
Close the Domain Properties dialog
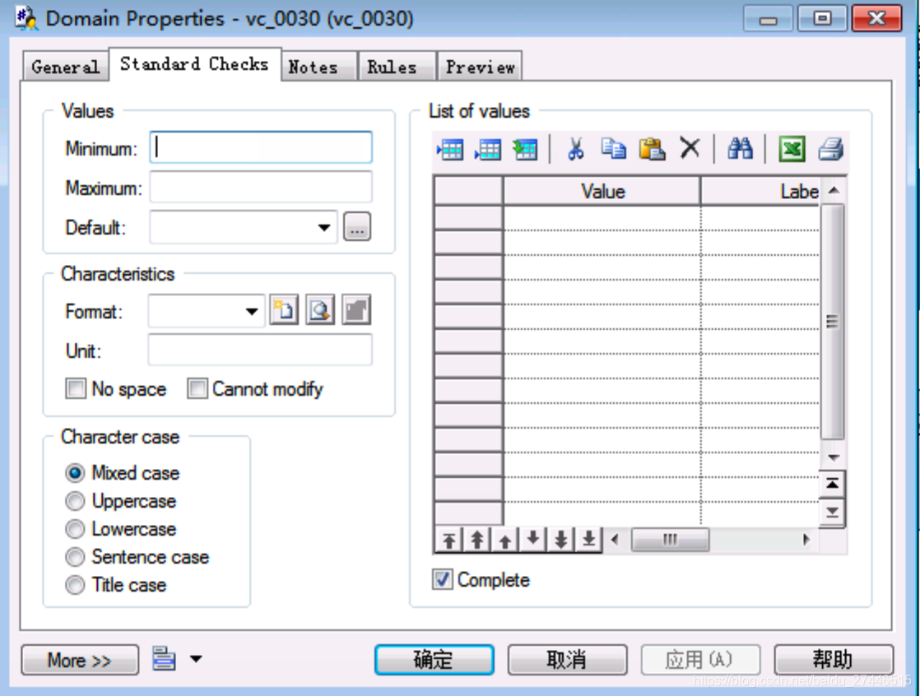876,19
